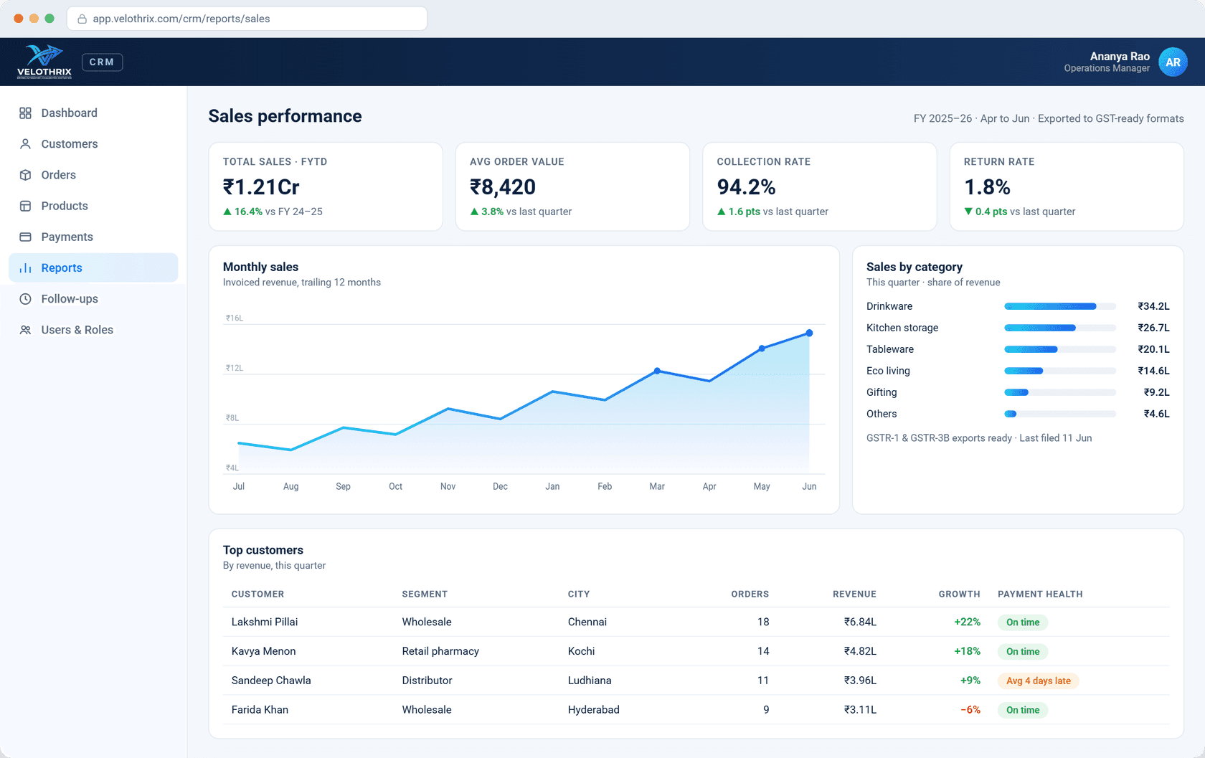
Task: Click the PAYMENT HEALTH column header
Action: [x=1040, y=594]
